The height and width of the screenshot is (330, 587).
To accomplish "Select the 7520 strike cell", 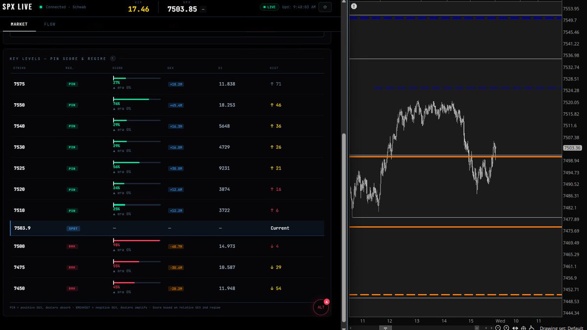I will point(20,189).
